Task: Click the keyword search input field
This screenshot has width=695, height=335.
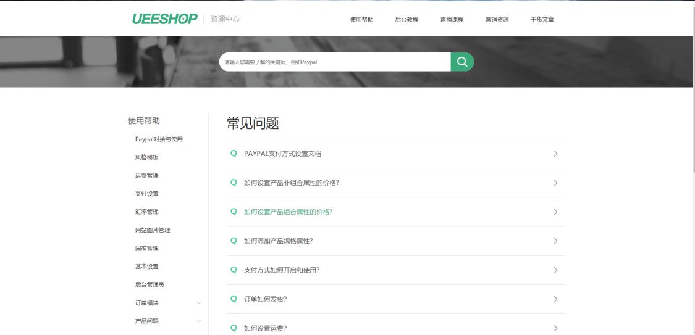Action: pos(334,62)
